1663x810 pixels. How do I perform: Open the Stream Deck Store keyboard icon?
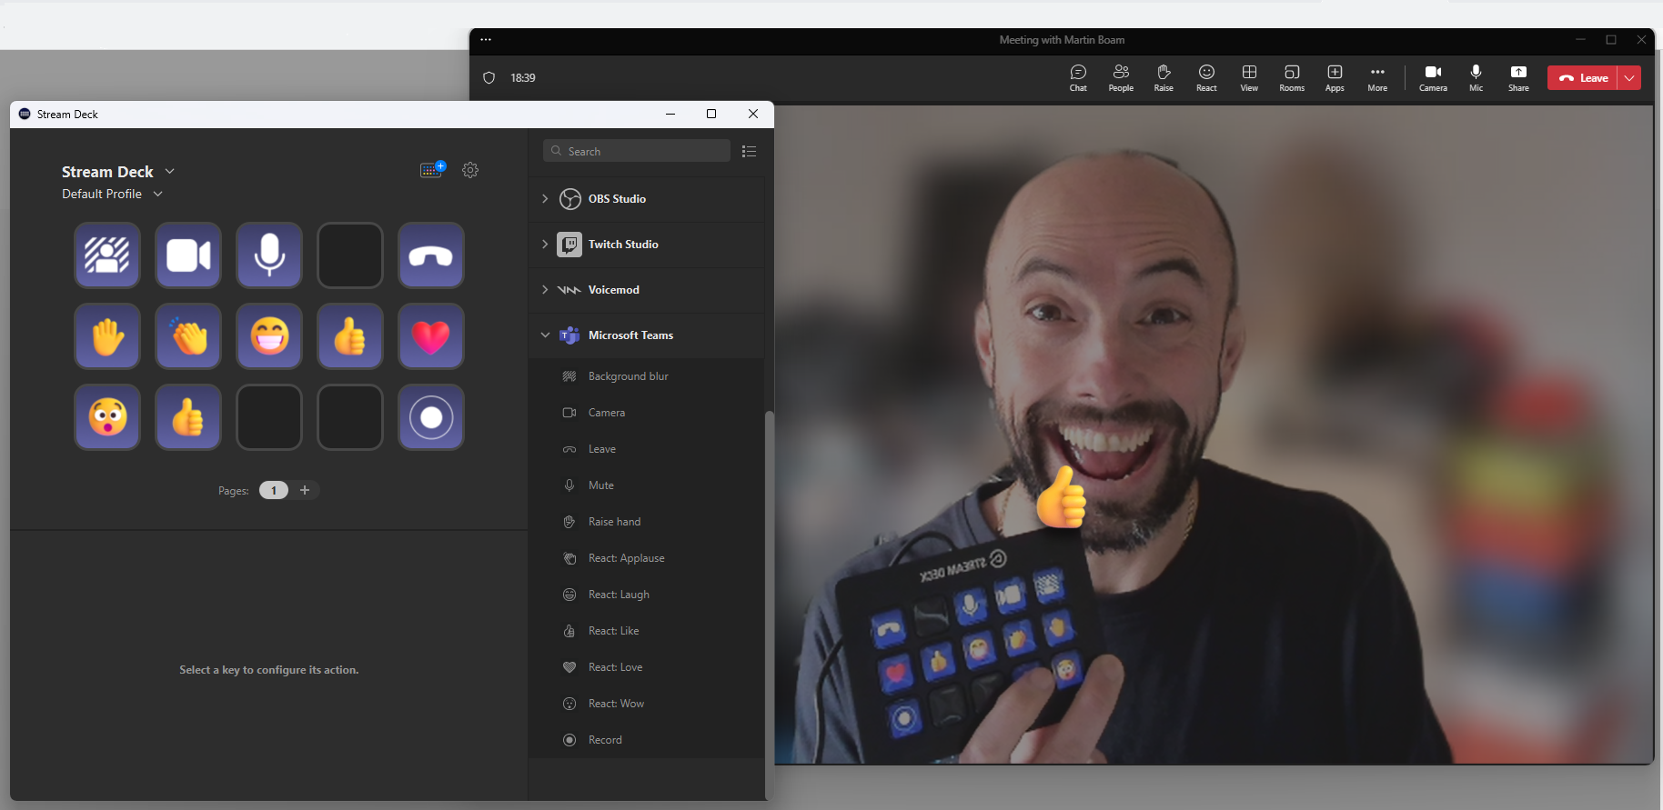[x=432, y=170]
